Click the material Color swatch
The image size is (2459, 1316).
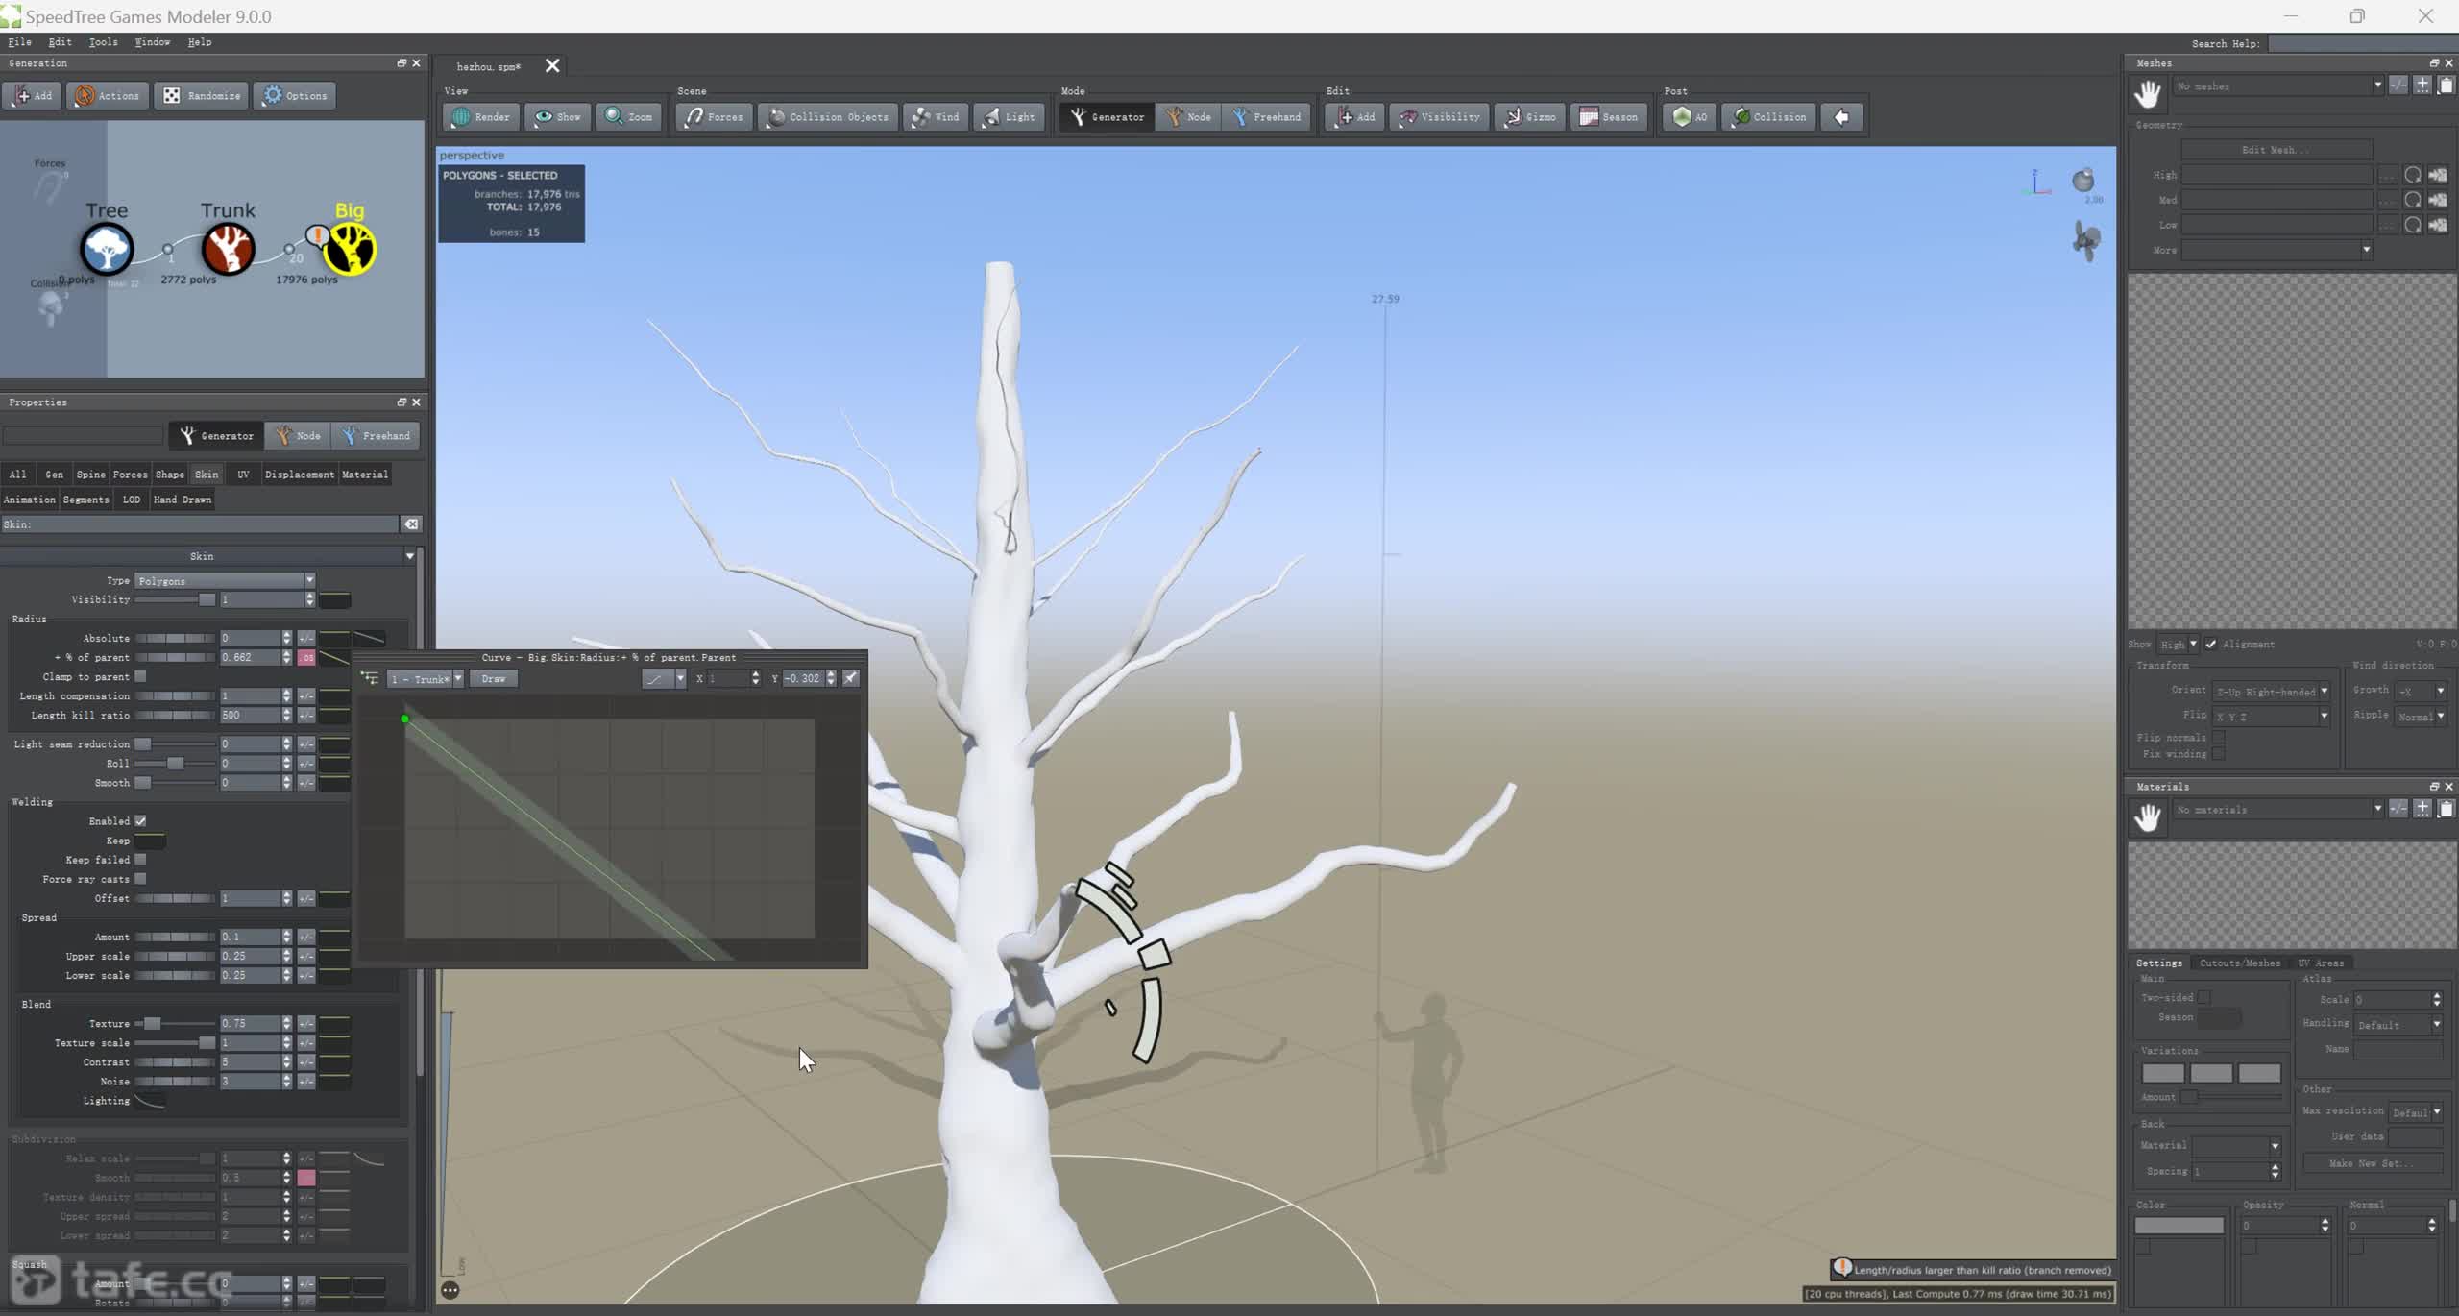(x=2179, y=1226)
